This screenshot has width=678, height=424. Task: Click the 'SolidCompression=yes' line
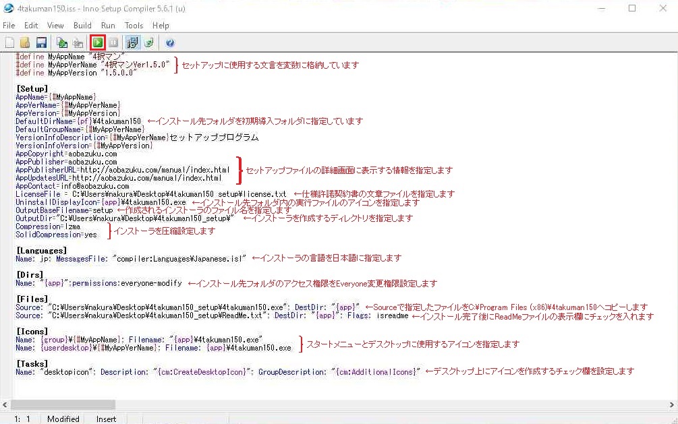pos(56,235)
